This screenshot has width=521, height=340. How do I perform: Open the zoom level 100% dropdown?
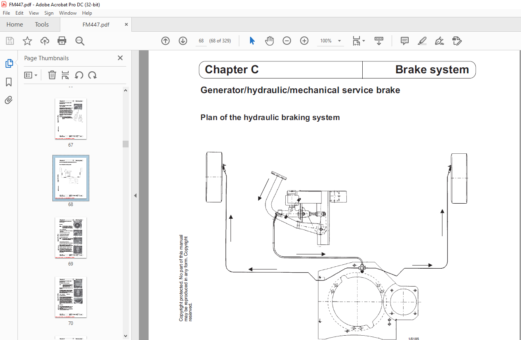tap(331, 41)
